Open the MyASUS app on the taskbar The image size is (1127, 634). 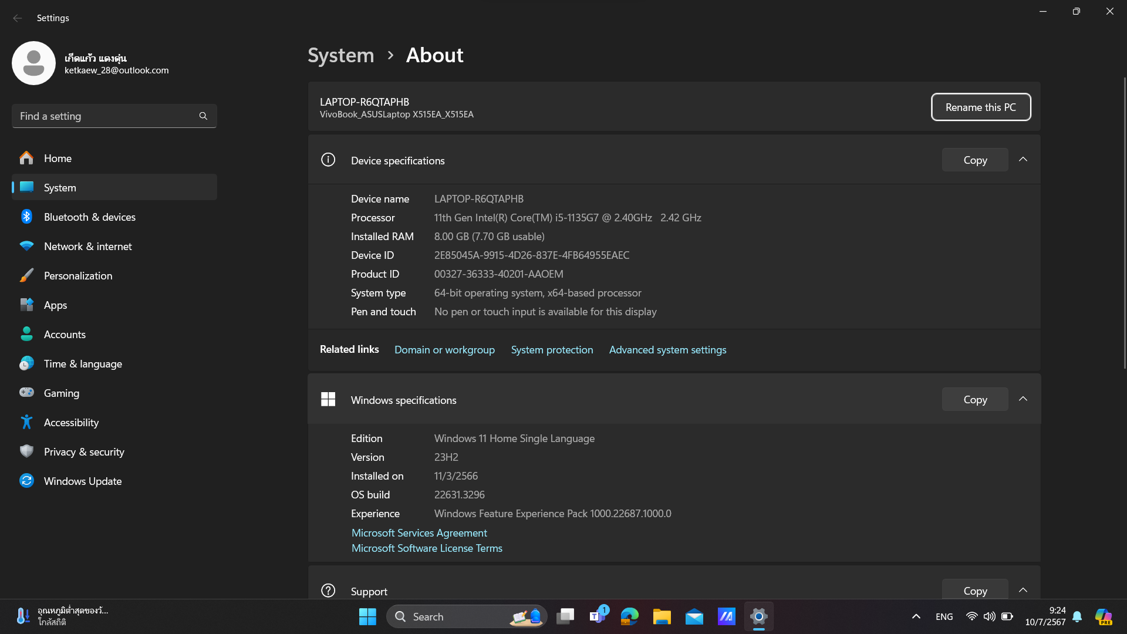tap(727, 616)
